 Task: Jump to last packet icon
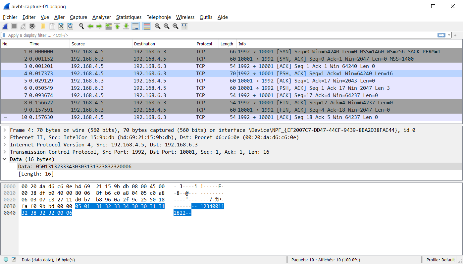[x=126, y=26]
